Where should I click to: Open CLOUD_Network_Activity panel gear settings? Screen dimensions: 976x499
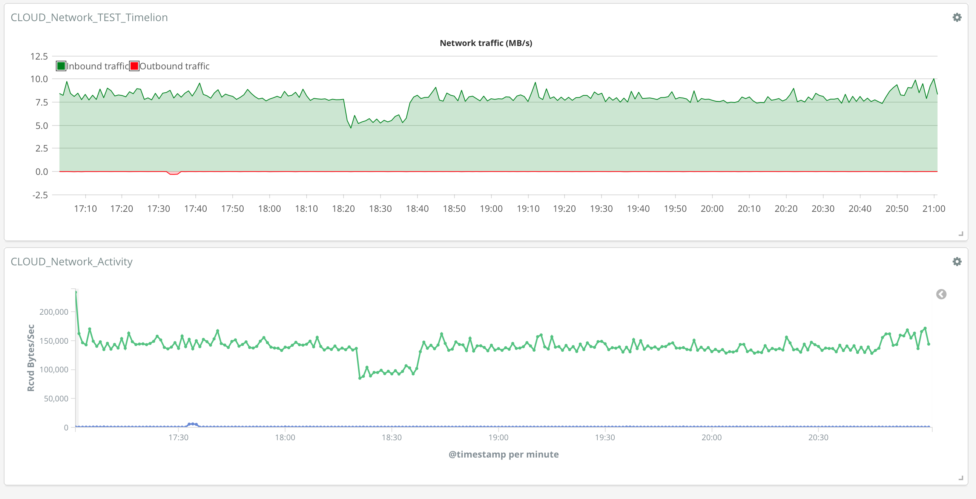(957, 262)
